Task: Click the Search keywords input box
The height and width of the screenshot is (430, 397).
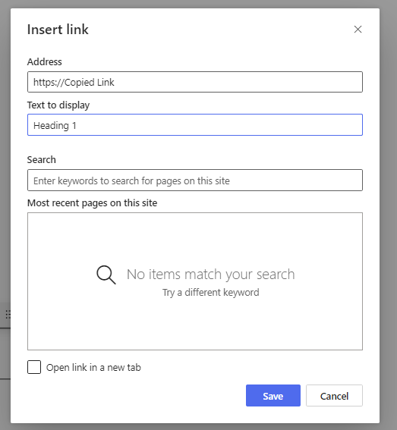Action: [x=195, y=180]
